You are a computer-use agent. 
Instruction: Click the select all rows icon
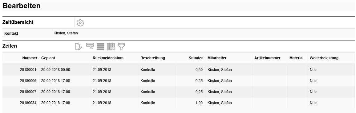pyautogui.click(x=101, y=47)
